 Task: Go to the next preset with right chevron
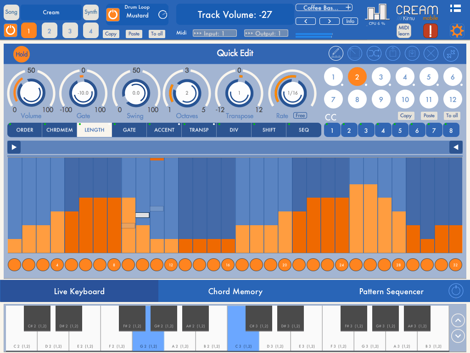[x=330, y=21]
